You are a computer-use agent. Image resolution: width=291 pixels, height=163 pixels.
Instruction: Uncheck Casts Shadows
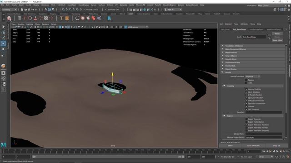[x=246, y=92]
